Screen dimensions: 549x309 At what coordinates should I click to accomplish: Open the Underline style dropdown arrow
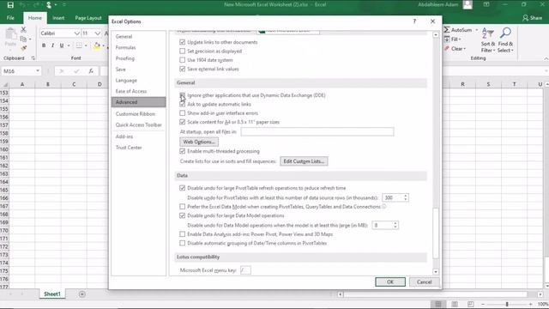(69, 45)
